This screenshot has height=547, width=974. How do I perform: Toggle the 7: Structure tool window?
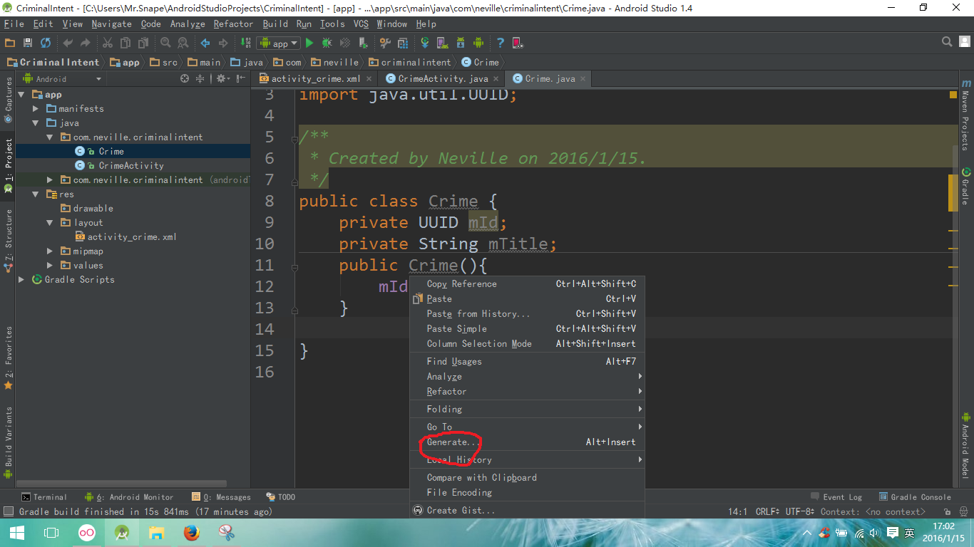(x=8, y=241)
